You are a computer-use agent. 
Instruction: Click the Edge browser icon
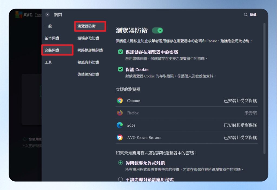click(x=120, y=125)
